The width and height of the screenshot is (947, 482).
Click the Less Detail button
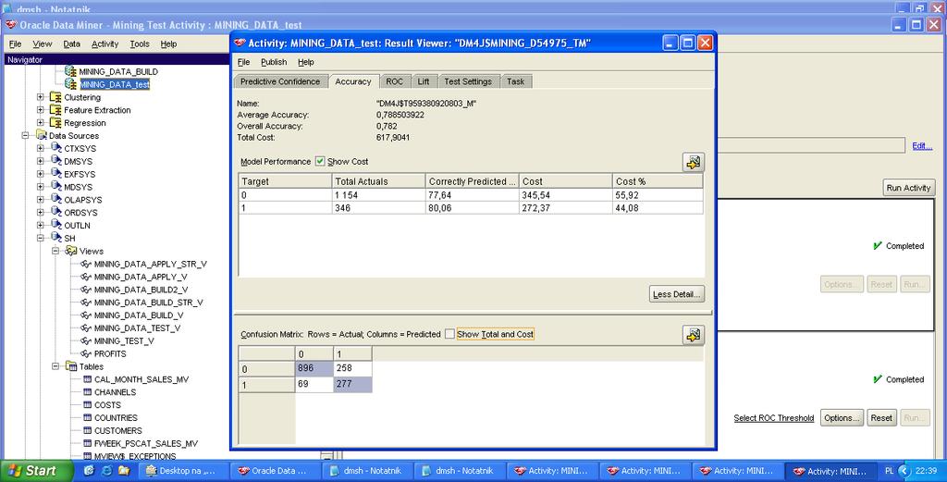click(676, 294)
